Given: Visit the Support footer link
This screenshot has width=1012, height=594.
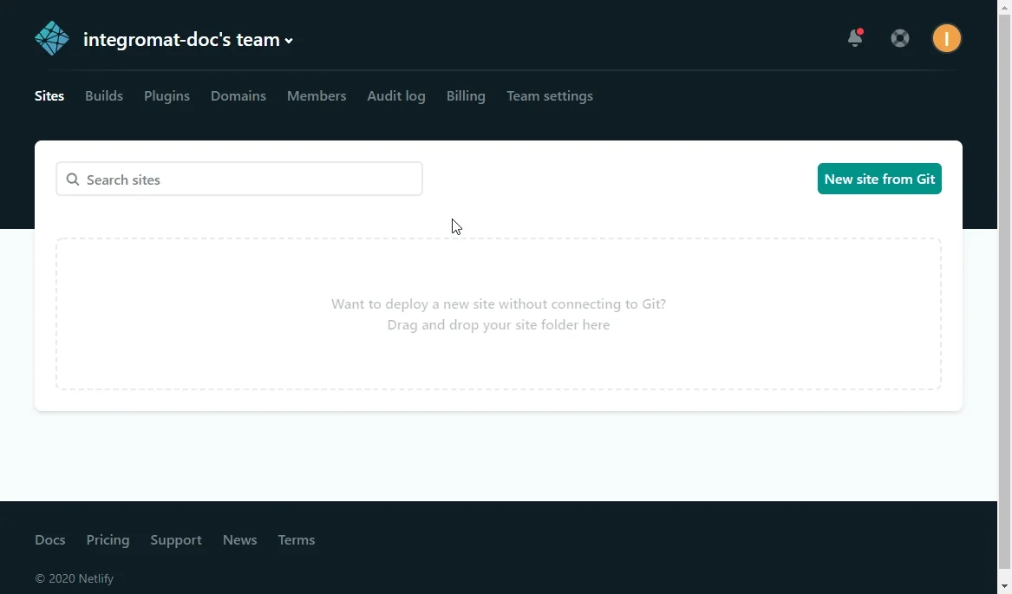Looking at the screenshot, I should [175, 539].
